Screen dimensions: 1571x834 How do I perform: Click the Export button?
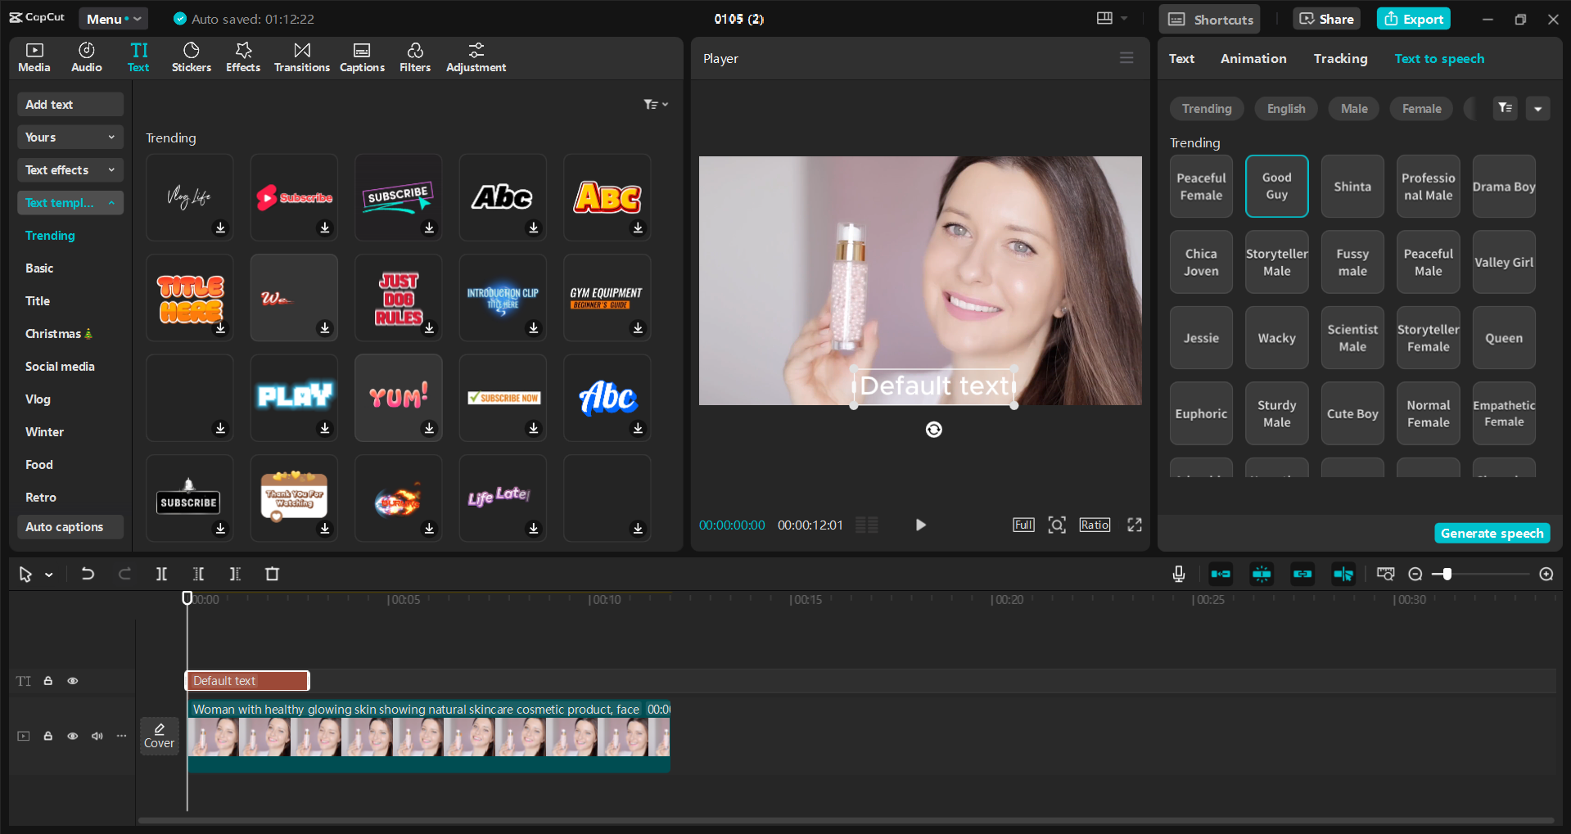pos(1413,18)
